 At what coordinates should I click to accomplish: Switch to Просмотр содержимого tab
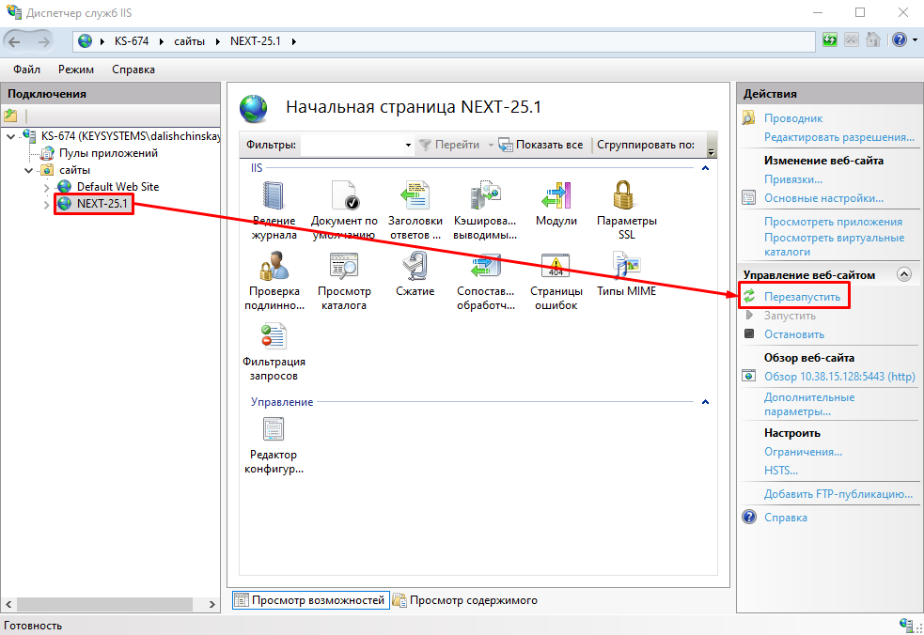pyautogui.click(x=473, y=600)
